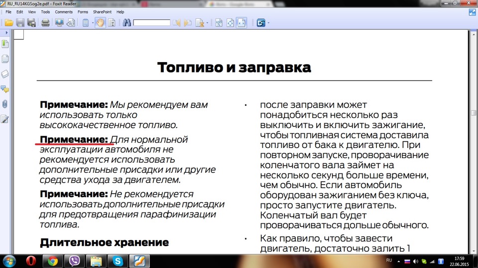Click the Foxit Reader taskbar button
Viewport: 478px width, 268px height.
coord(139,261)
